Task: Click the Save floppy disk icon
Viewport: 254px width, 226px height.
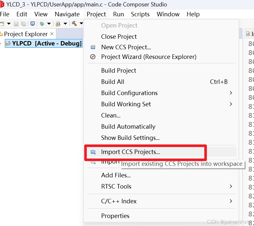Action: click(x=16, y=24)
